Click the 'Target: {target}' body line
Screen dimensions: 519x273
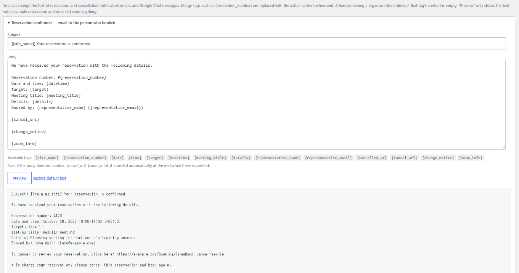point(30,89)
